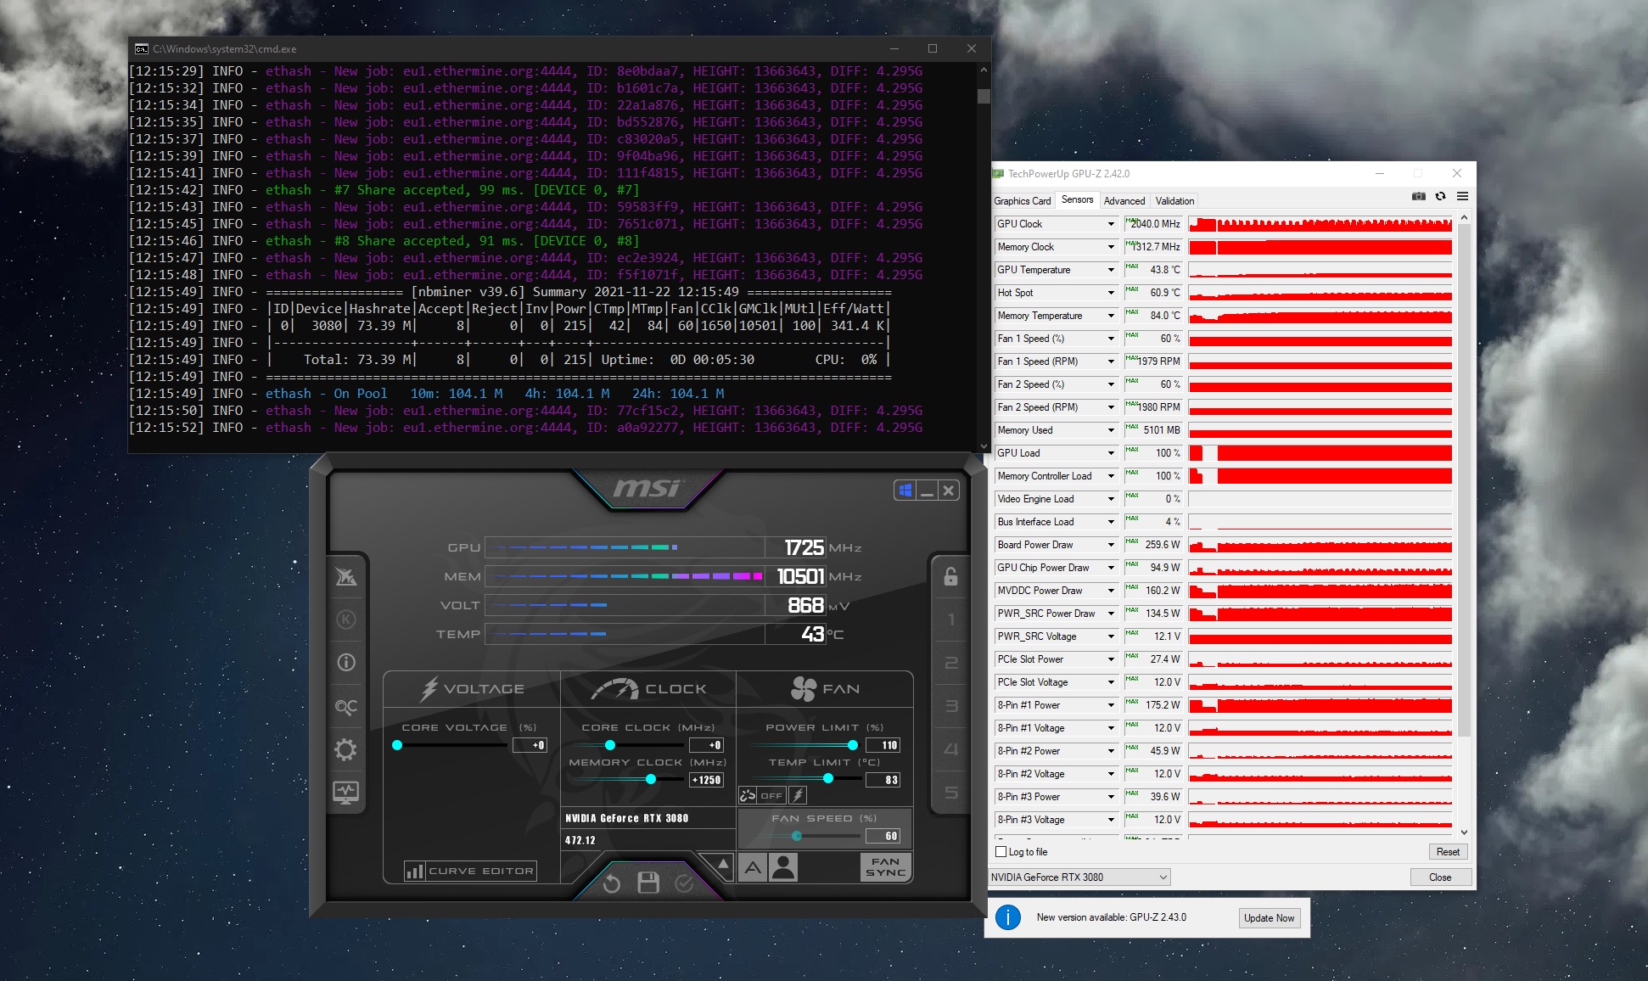Open Afterburner settings gear icon
1648x981 pixels.
tap(346, 749)
